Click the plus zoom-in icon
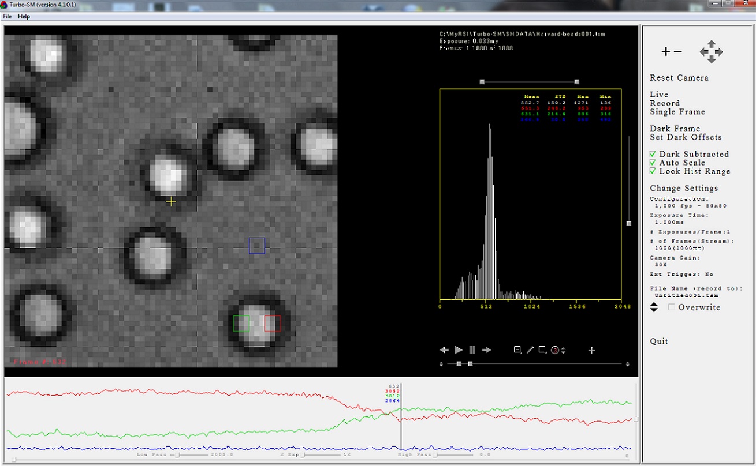The image size is (756, 466). (x=665, y=52)
